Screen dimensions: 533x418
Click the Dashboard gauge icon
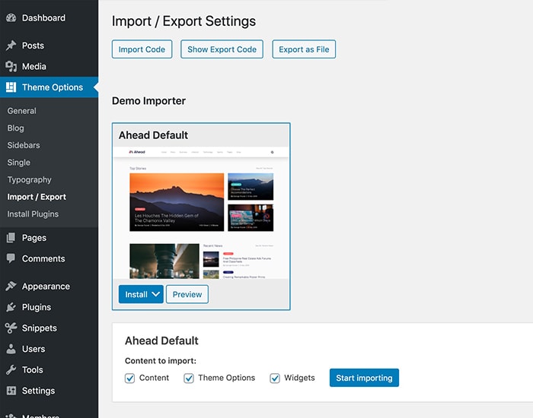(x=11, y=18)
